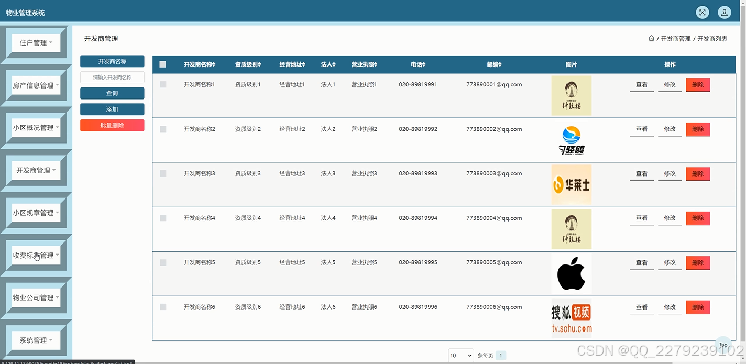Viewport: 746px width, 364px height.
Task: Check the row for 开发商名称3
Action: (x=163, y=173)
